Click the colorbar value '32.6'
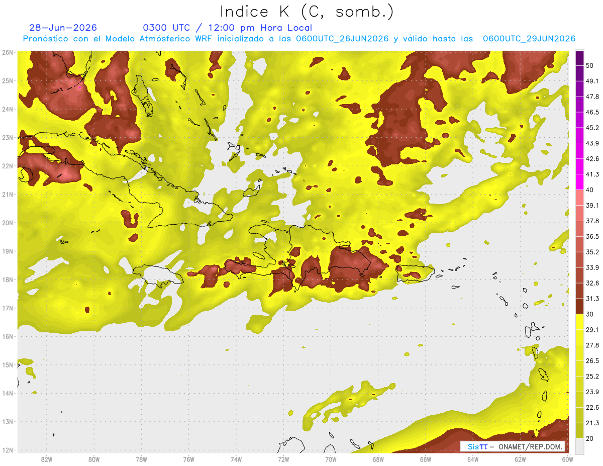Viewport: 603px width, 466px height. [x=592, y=283]
